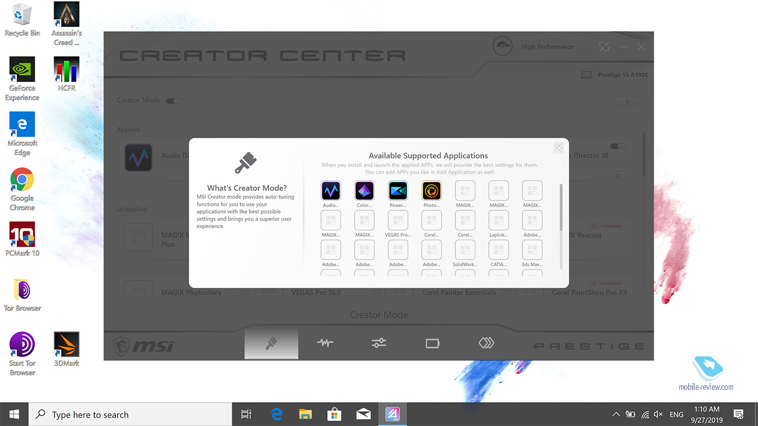
Task: Select the HCFR desktop shortcut
Action: coord(67,75)
